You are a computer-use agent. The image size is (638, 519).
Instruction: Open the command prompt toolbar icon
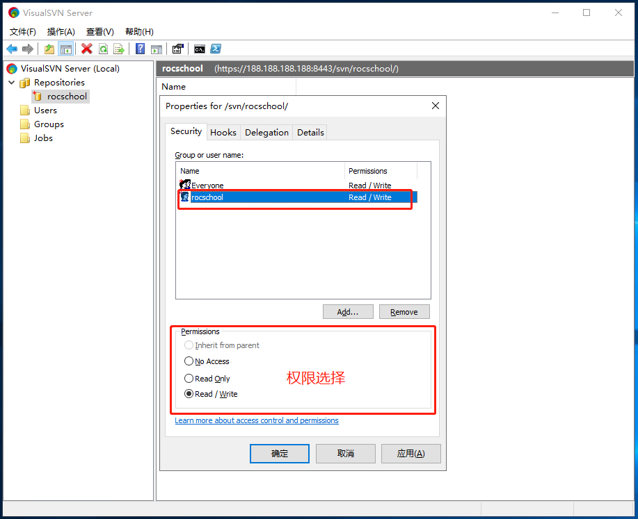coord(200,49)
